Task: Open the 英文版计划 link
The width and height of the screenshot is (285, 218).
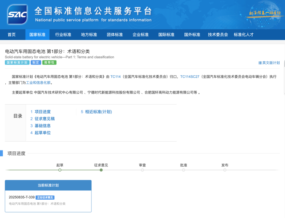Action: 272,62
